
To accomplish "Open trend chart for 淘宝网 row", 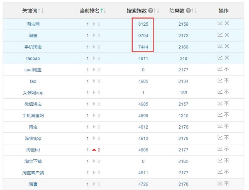I will click(x=220, y=23).
